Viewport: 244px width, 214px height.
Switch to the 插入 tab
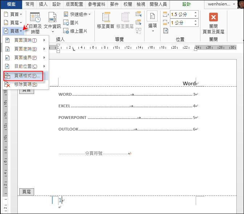(x=43, y=4)
